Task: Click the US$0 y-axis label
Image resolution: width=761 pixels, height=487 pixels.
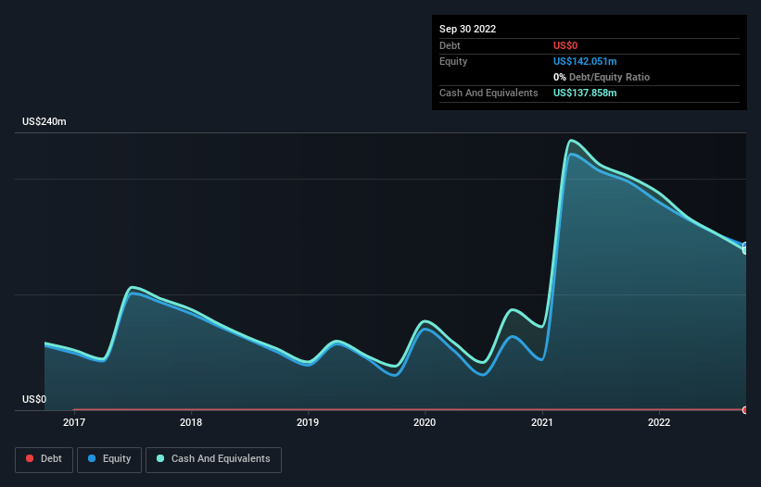Action: [x=34, y=399]
